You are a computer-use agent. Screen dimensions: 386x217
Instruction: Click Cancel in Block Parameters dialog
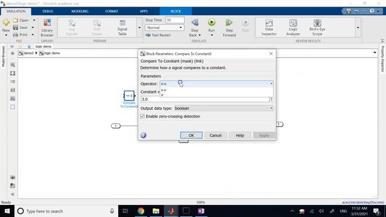215,135
